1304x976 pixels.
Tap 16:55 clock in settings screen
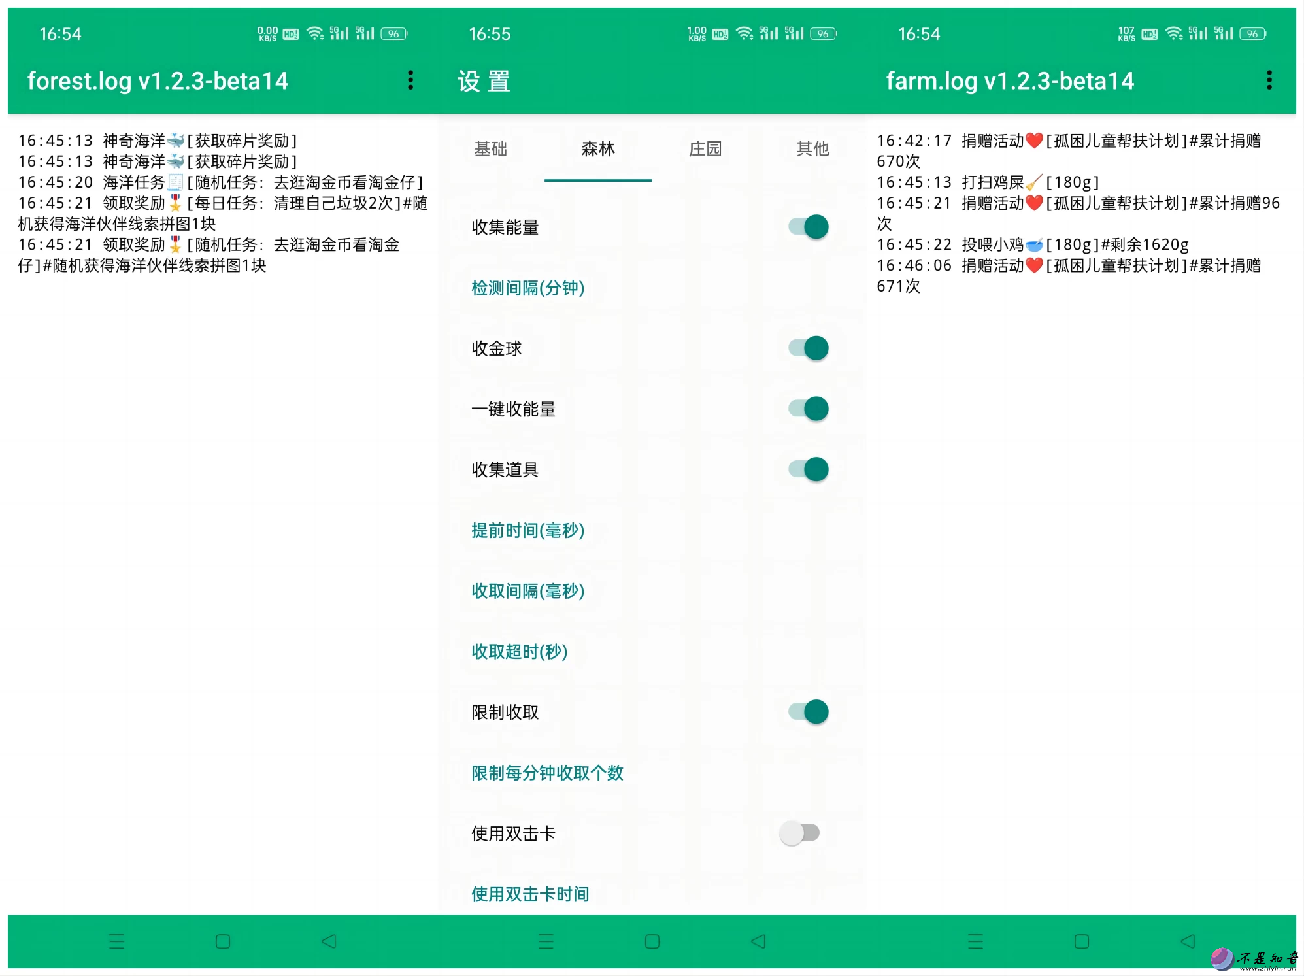(x=490, y=34)
